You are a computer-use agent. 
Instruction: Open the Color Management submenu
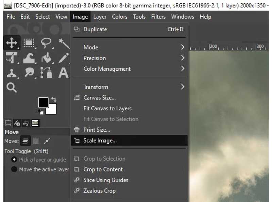(x=129, y=69)
